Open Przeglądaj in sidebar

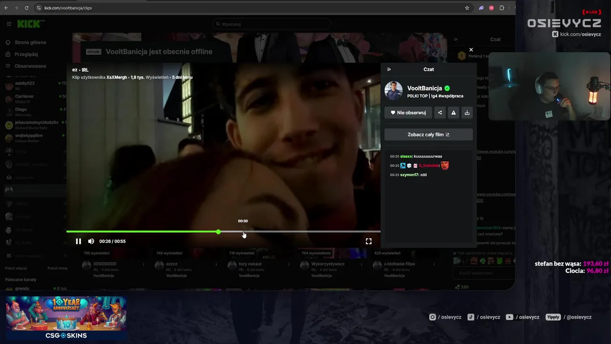(26, 54)
